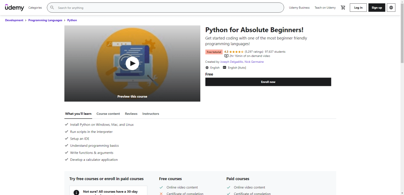Click the Udemy logo
Viewport: 404px width, 195px height.
point(14,7)
